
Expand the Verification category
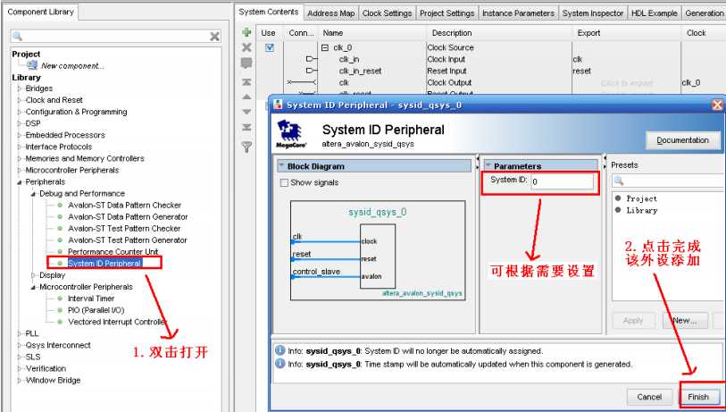[x=20, y=369]
